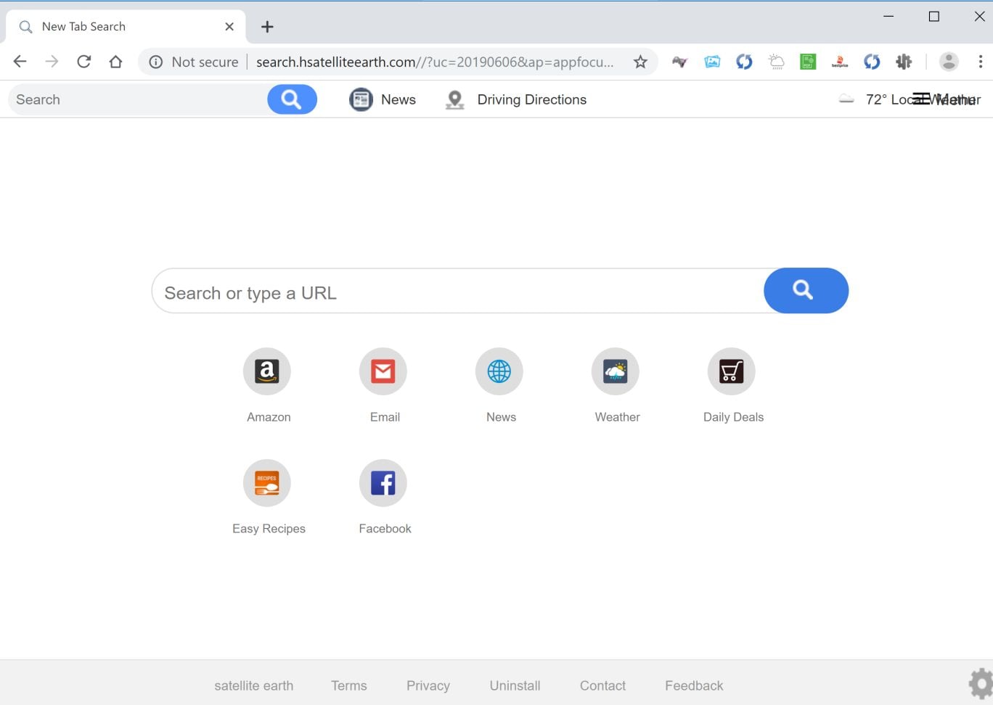Viewport: 993px width, 705px height.
Task: Open the Facebook shortcut icon
Action: 383,483
